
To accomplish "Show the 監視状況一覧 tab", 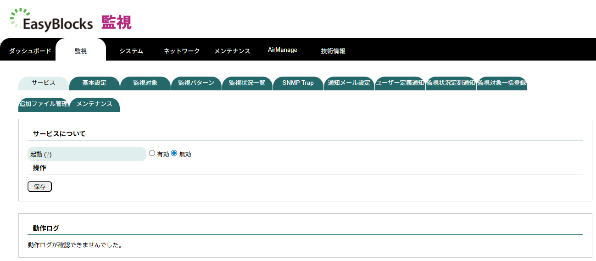I will (x=247, y=83).
